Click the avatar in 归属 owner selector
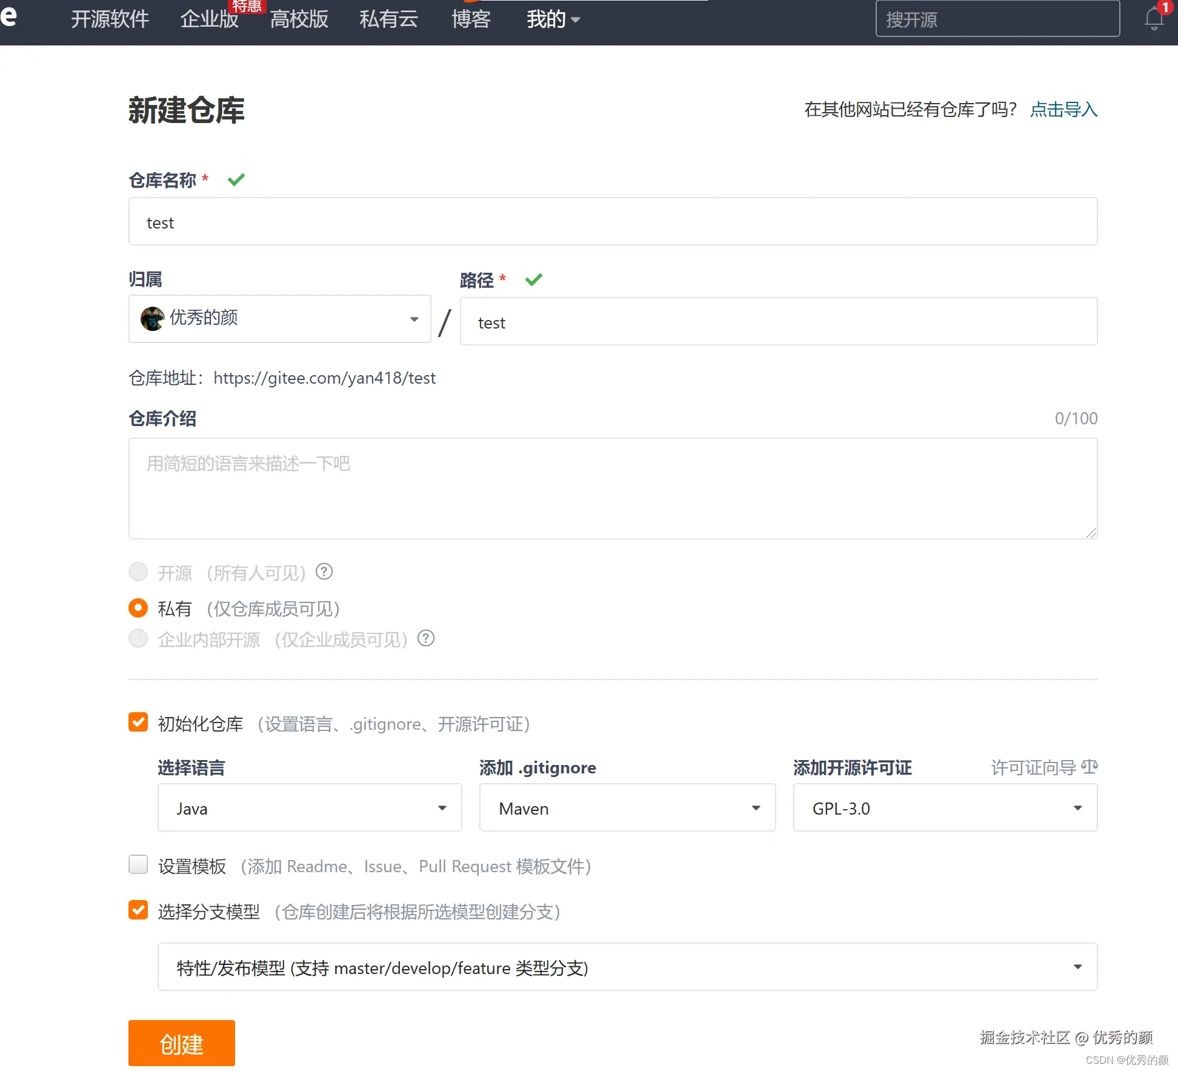This screenshot has height=1071, width=1178. (152, 318)
